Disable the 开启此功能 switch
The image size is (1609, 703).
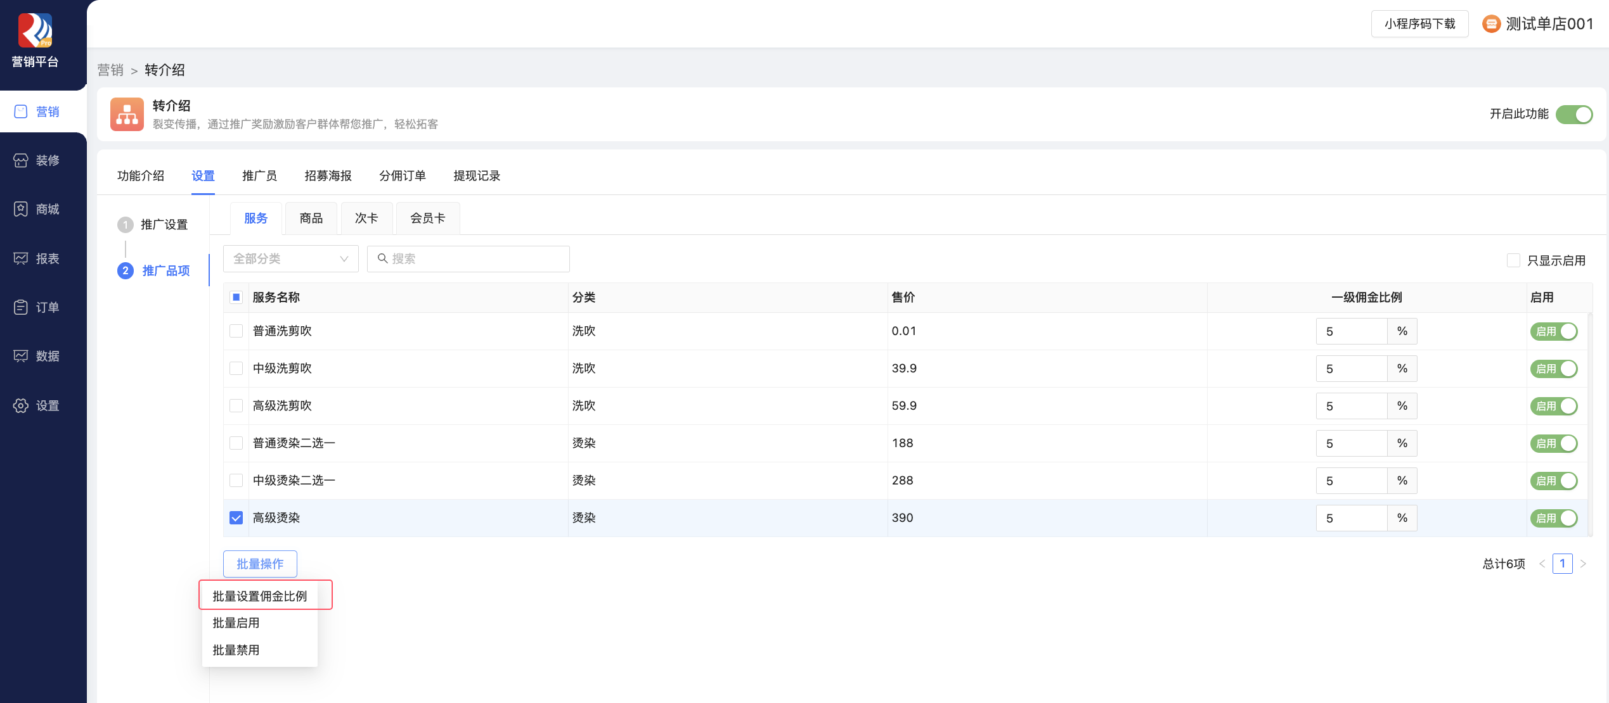[x=1574, y=115]
